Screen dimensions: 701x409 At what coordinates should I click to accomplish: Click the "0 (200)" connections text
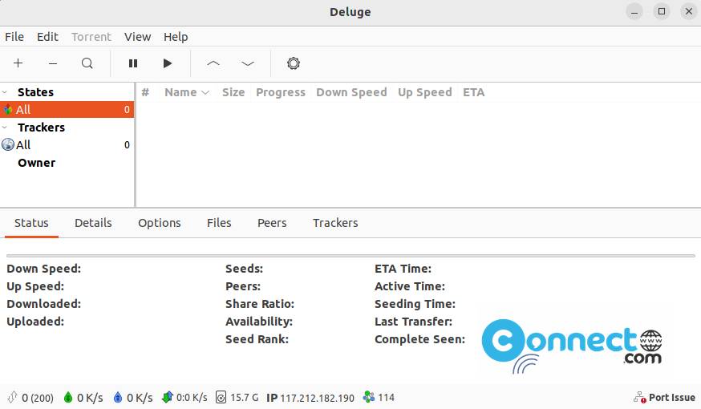point(38,398)
